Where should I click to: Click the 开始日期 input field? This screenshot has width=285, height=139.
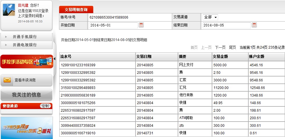[x=113, y=25]
